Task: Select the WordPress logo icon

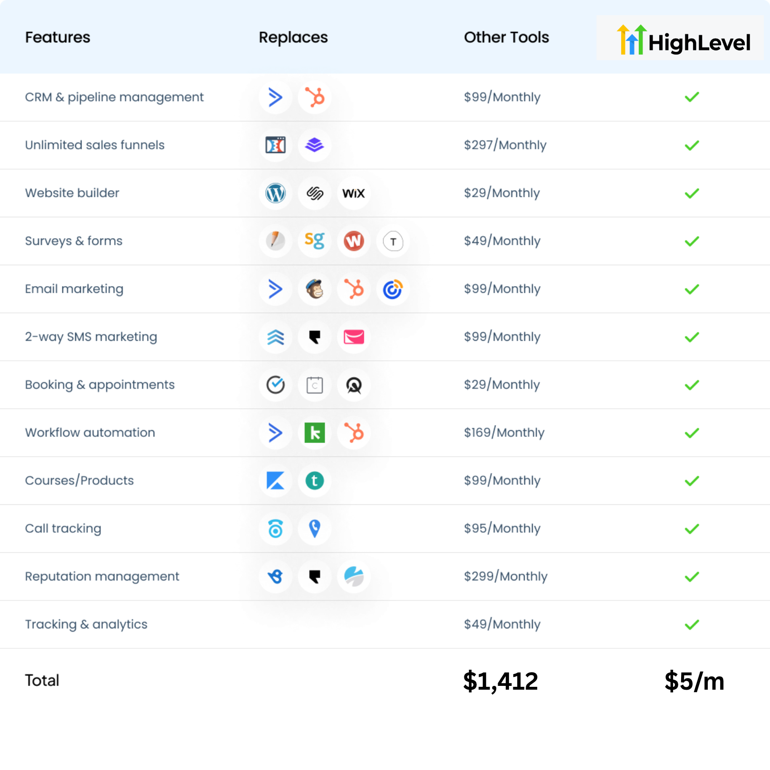Action: coord(276,193)
